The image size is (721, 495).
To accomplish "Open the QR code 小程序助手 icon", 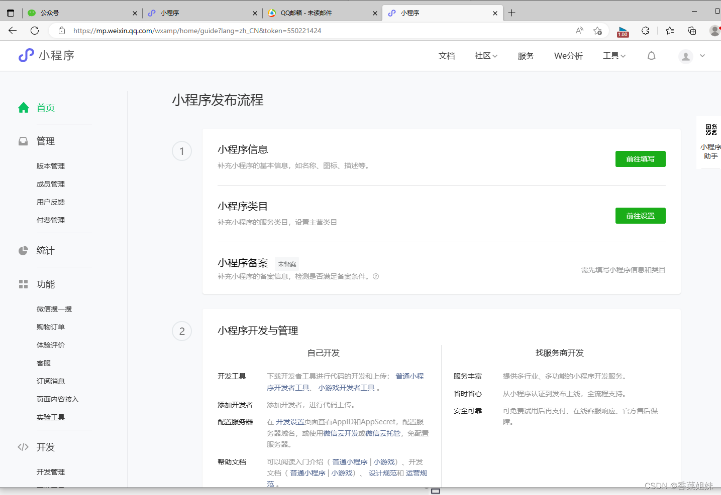I will (x=711, y=130).
